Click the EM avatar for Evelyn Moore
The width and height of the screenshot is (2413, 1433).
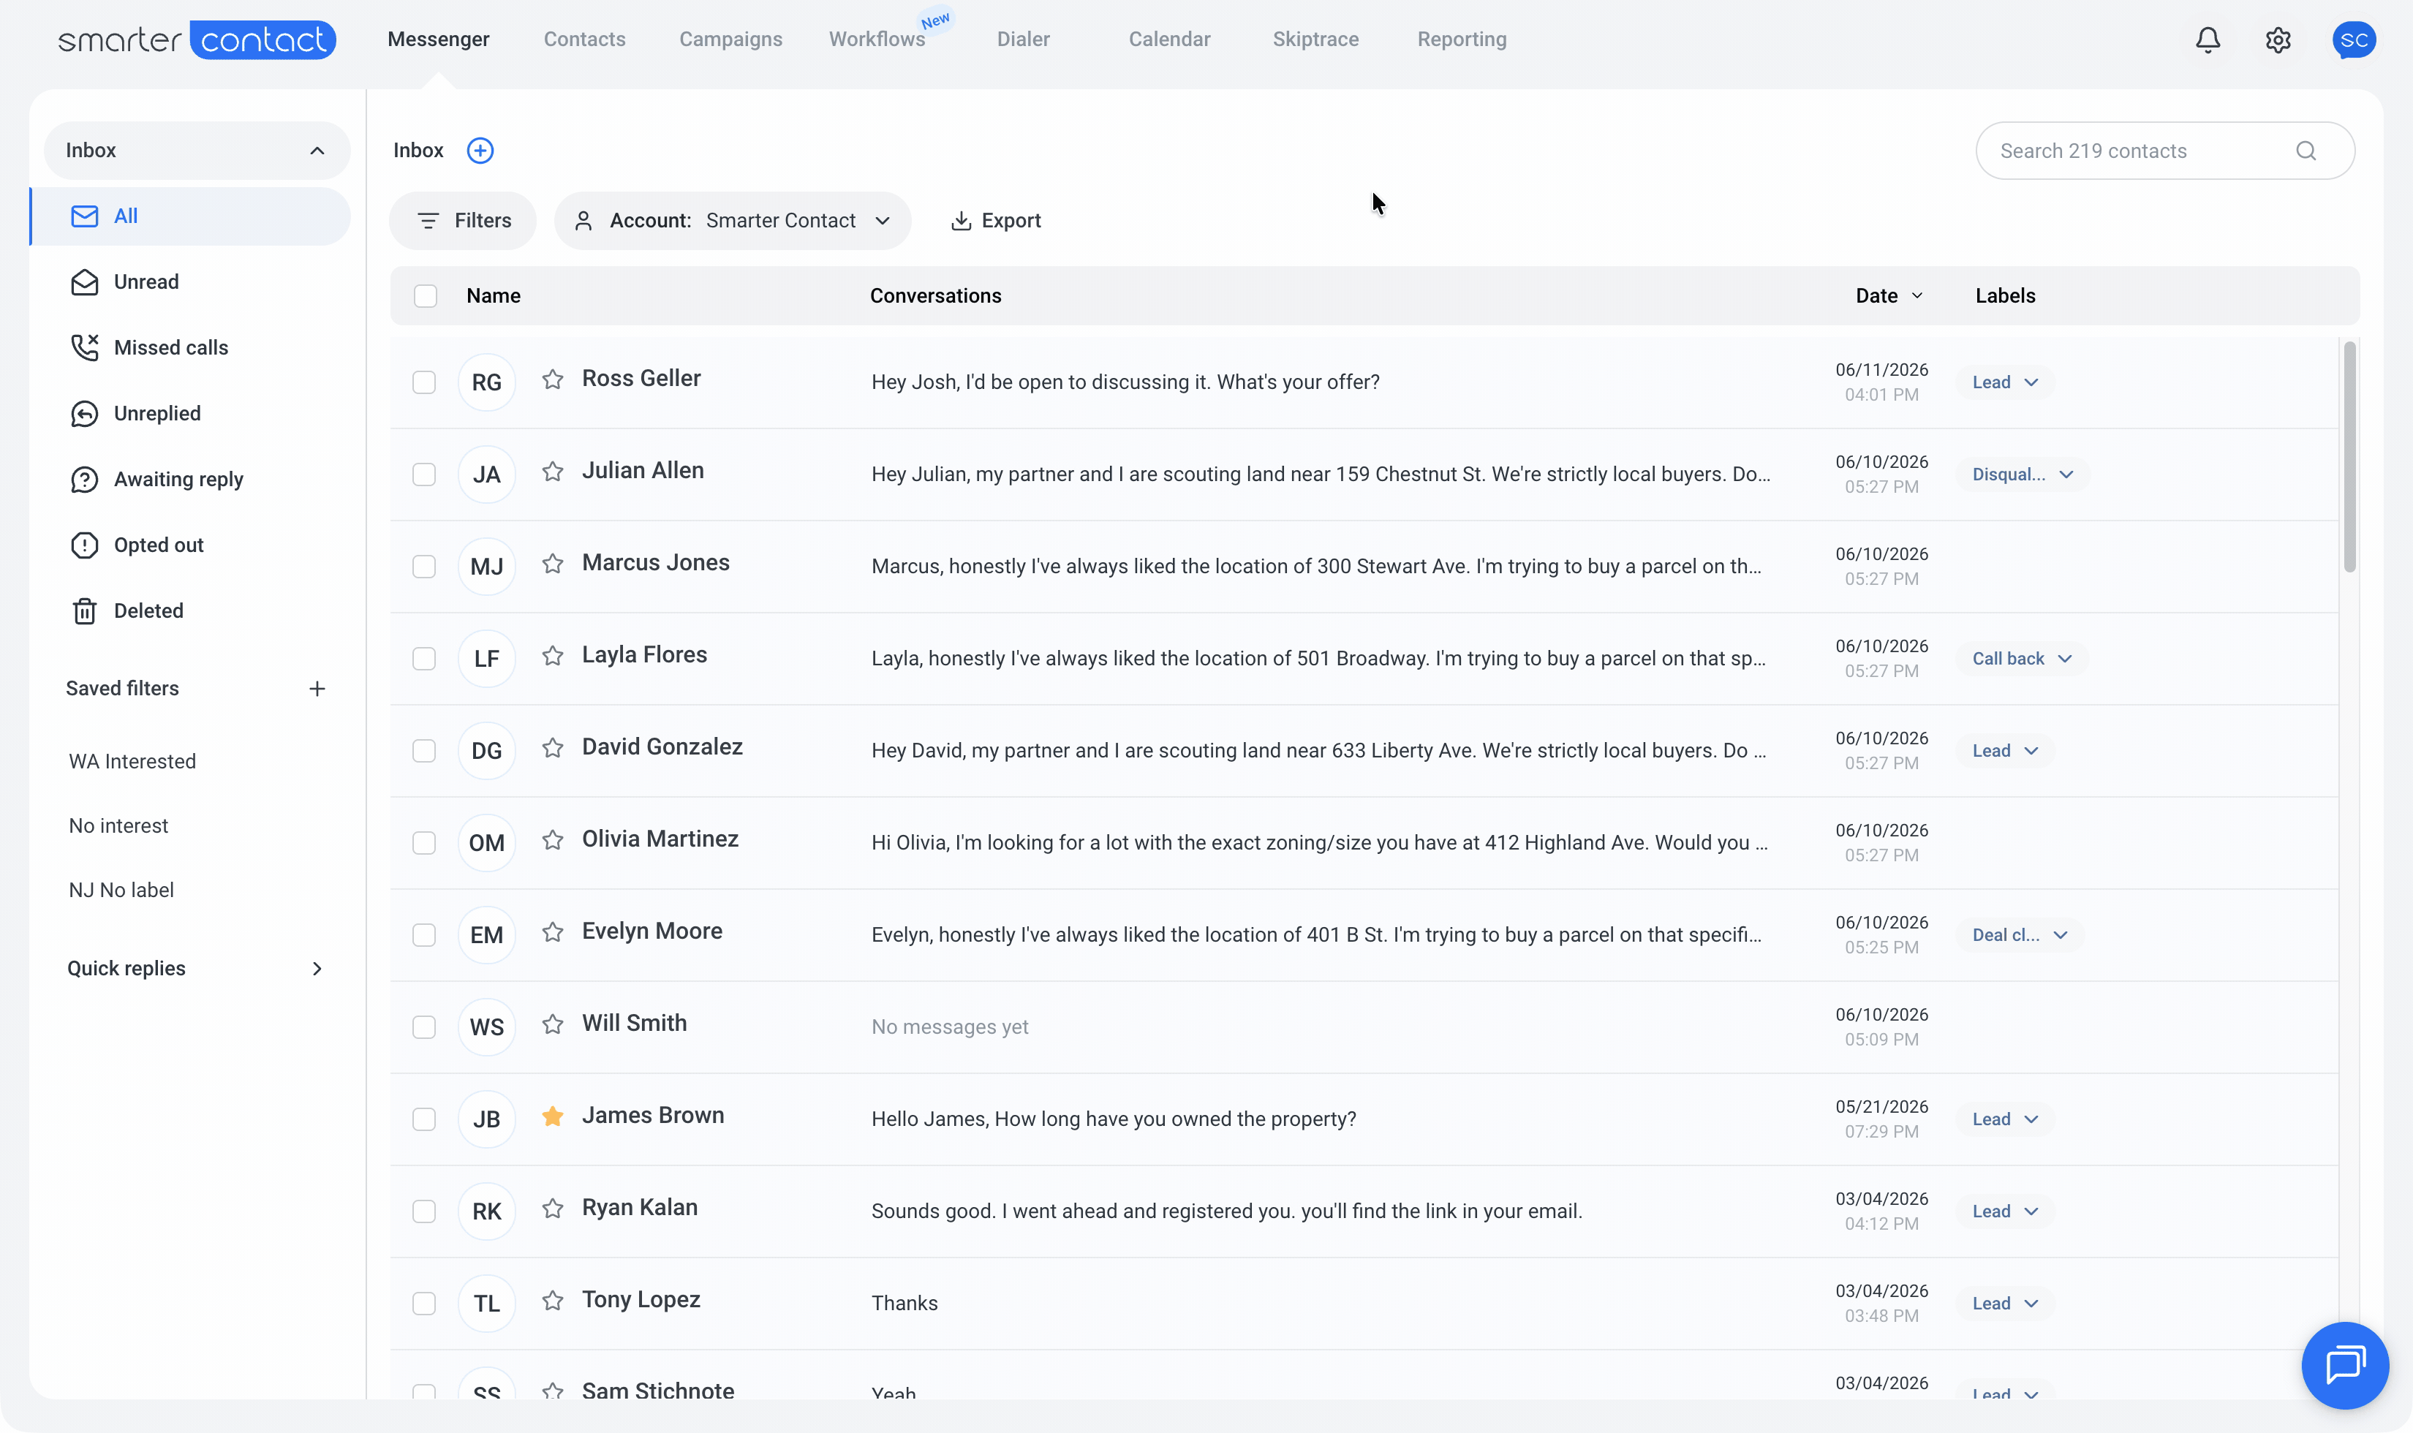pyautogui.click(x=487, y=934)
